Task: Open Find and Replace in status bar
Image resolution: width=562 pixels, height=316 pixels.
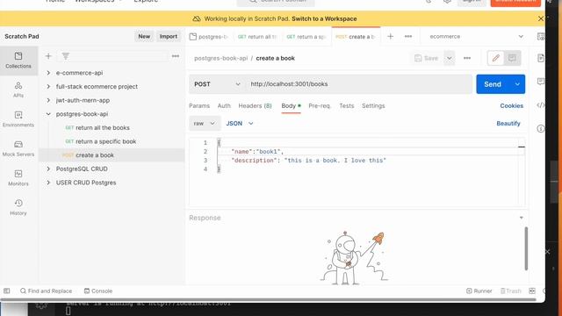Action: pos(47,291)
